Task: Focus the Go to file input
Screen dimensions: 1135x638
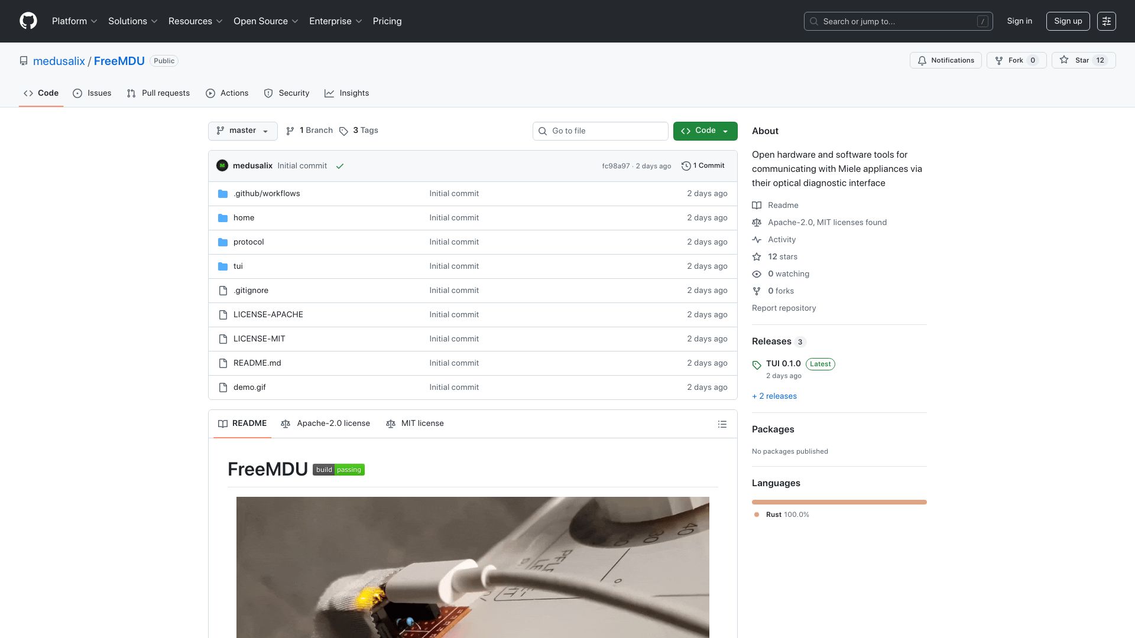Action: [601, 131]
